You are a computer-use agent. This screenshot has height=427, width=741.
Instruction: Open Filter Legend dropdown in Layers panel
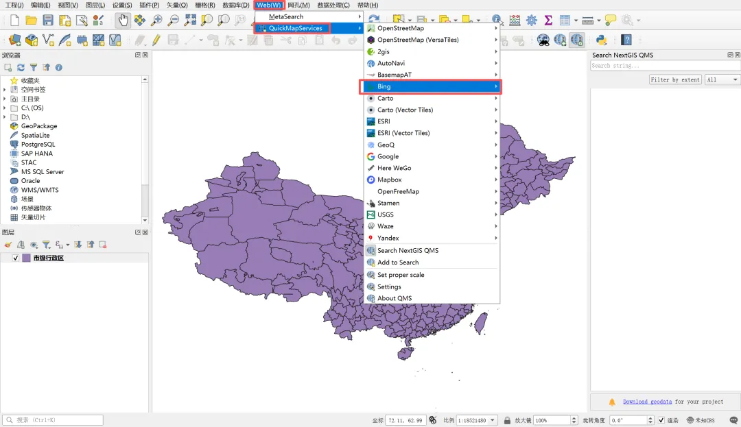coord(47,245)
